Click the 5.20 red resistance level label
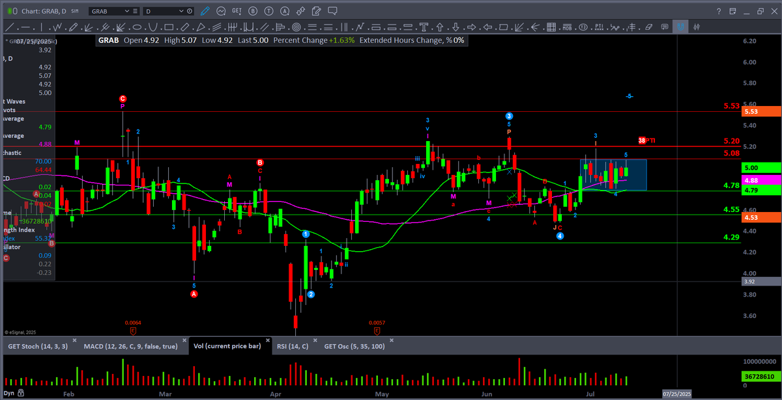Image resolution: width=782 pixels, height=400 pixels. (x=731, y=140)
